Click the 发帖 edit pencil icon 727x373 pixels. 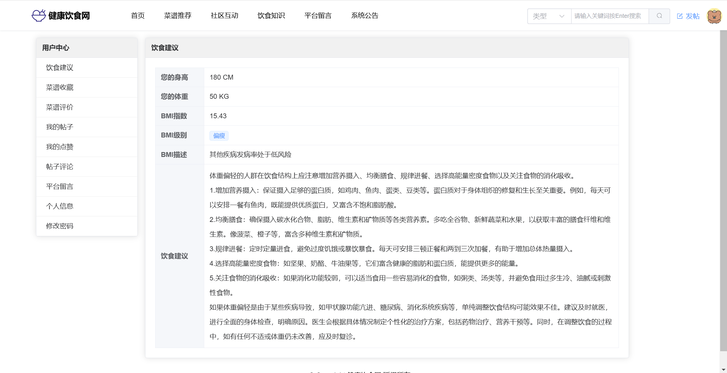click(x=680, y=16)
